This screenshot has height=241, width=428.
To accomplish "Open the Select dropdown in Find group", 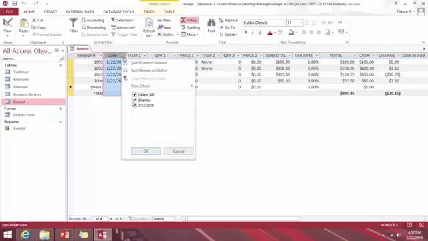I will coord(229,35).
